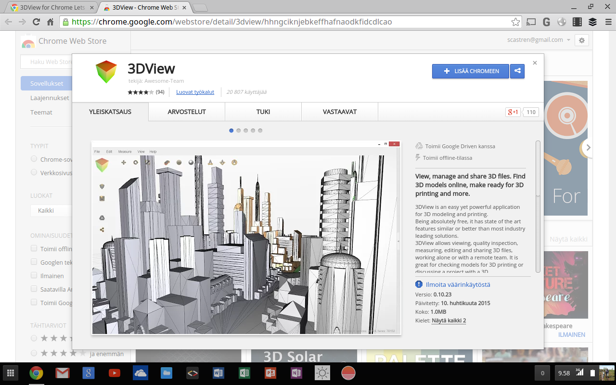Viewport: 616px width, 385px height.
Task: Open the Files app from the shelf
Action: [166, 373]
